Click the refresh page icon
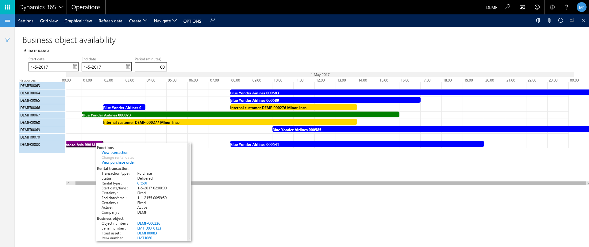Image resolution: width=589 pixels, height=247 pixels. click(x=560, y=21)
